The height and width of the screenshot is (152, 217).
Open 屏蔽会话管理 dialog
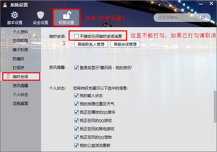pos(125,44)
